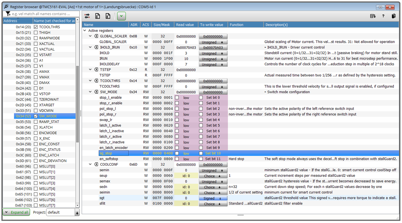This screenshot has width=402, height=223.
Task: Open the Choice dropdown for seup
Action: point(213,176)
